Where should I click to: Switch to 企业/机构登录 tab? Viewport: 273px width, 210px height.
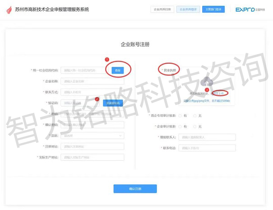pyautogui.click(x=187, y=9)
